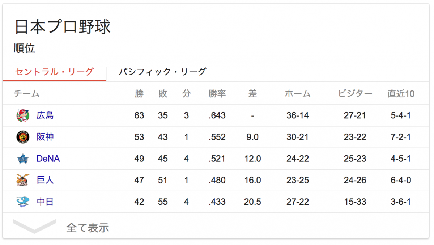Screen dimensions: 434x245
Task: Open the 巨人 team link
Action: pyautogui.click(x=45, y=180)
